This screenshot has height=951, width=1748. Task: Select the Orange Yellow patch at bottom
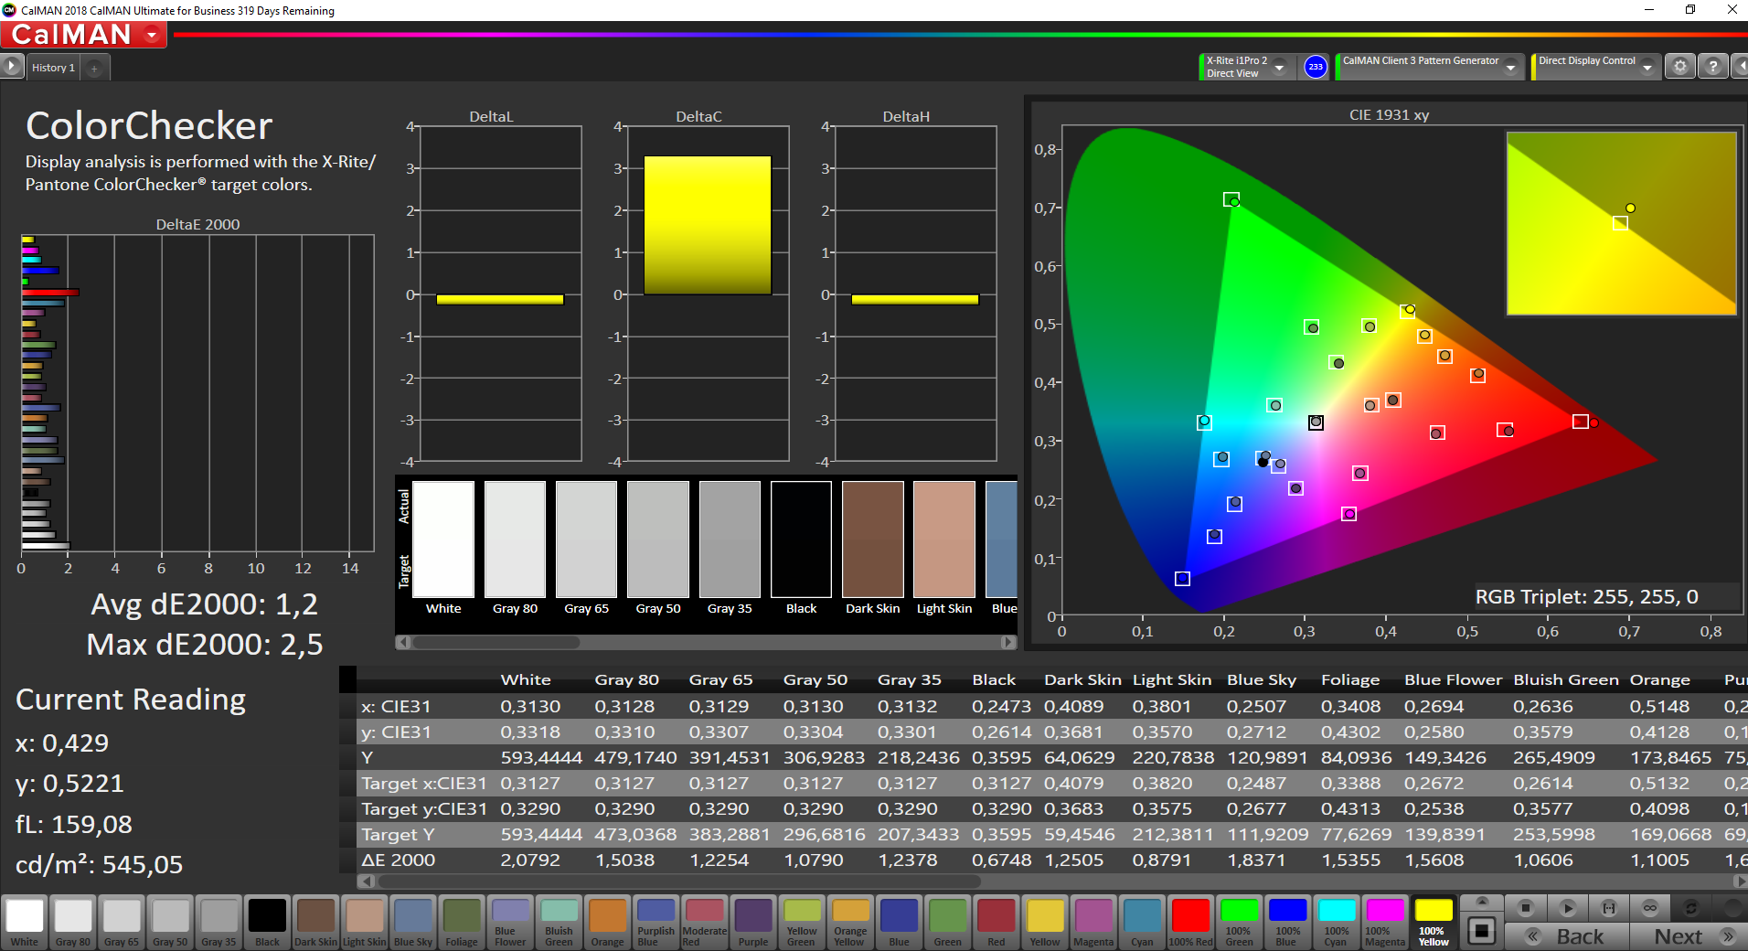click(x=850, y=923)
